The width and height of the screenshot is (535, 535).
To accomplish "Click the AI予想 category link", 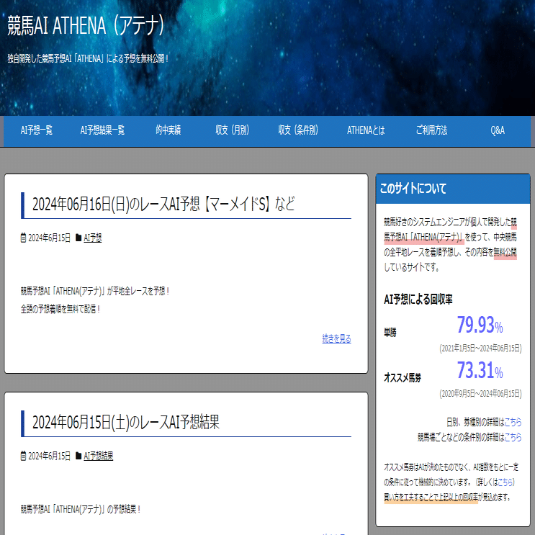I will 92,238.
